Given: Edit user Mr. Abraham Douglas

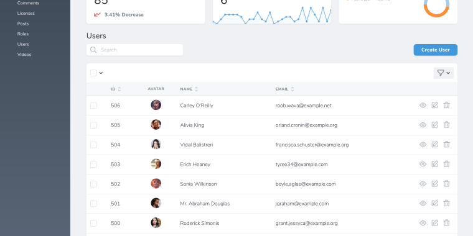Looking at the screenshot, I should coord(434,203).
